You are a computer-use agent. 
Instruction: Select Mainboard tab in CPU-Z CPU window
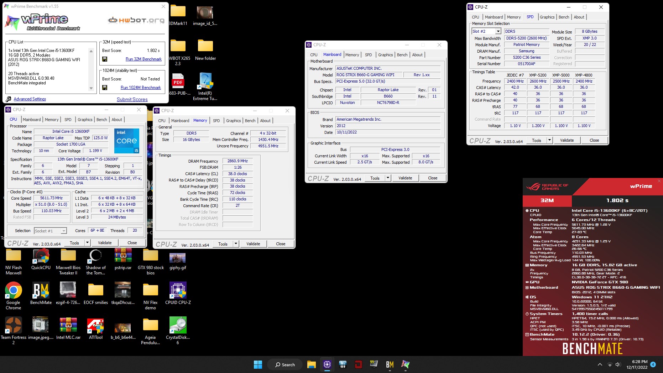tap(32, 120)
